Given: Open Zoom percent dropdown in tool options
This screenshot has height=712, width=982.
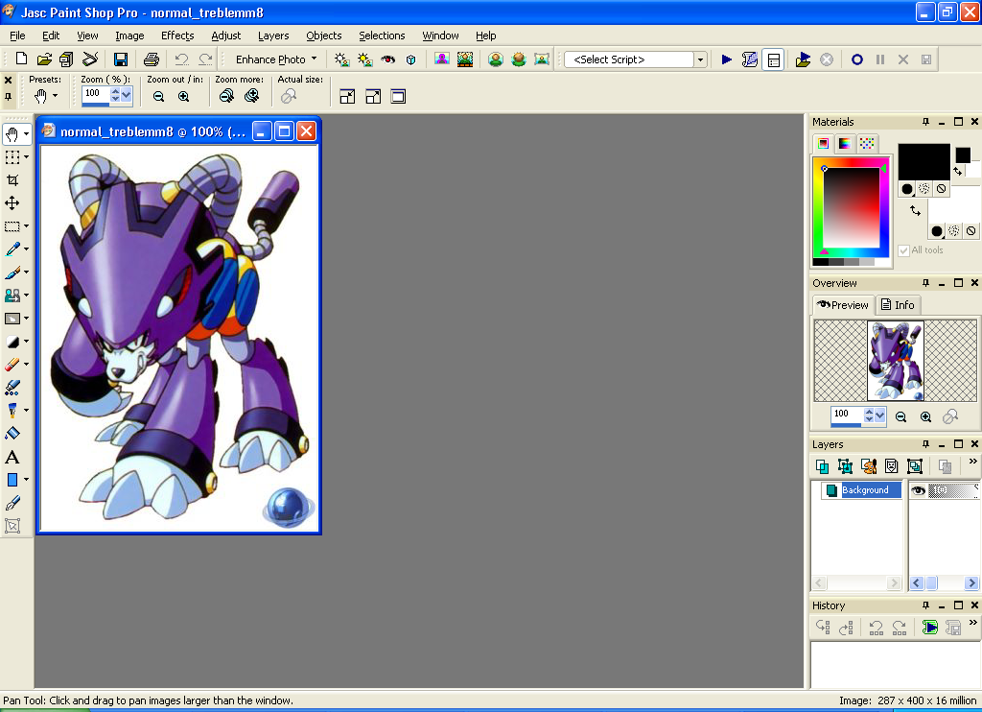Looking at the screenshot, I should (127, 95).
